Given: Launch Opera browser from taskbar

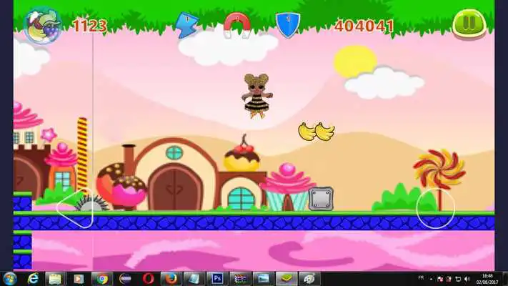Looking at the screenshot, I should [148, 279].
